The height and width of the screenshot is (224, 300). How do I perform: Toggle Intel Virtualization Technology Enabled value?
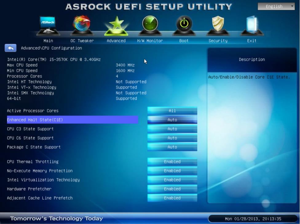172,180
